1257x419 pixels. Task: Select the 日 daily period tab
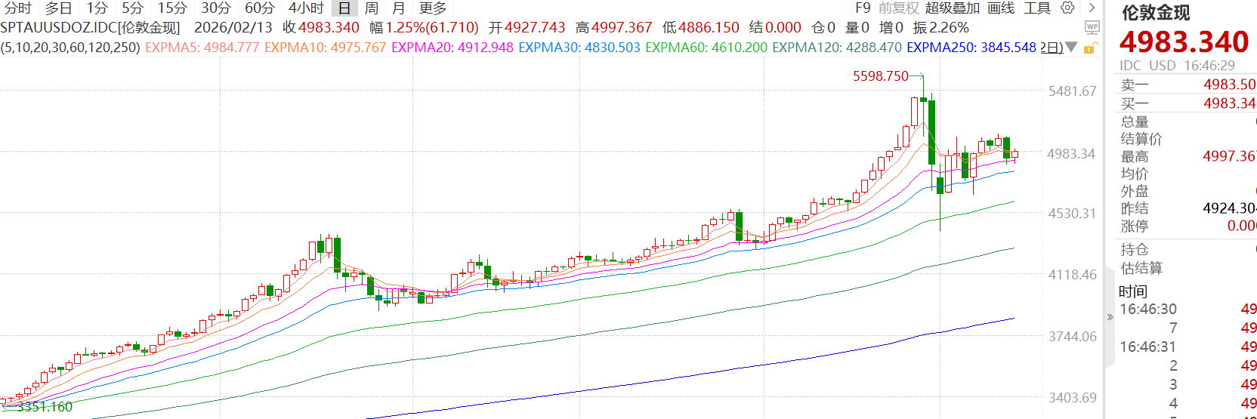pyautogui.click(x=344, y=8)
